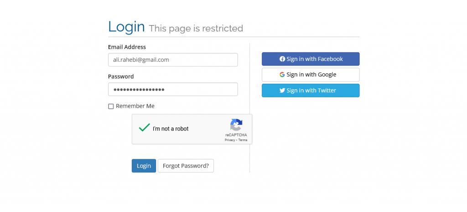This screenshot has height=212, width=467.
Task: Open the reCAPTCHA Terms link
Action: [243, 140]
